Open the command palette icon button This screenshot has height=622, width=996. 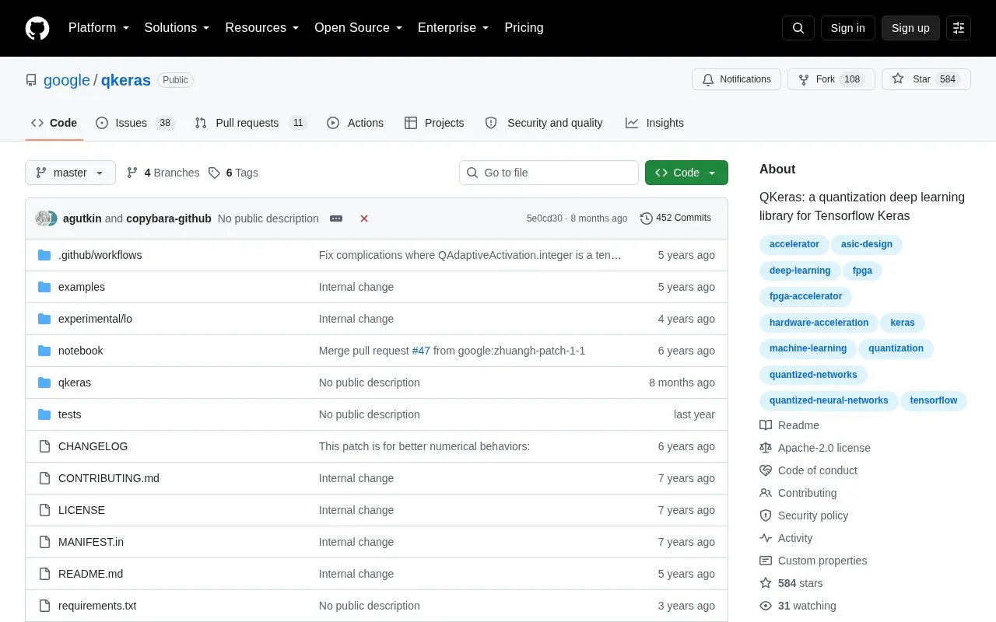tap(959, 28)
